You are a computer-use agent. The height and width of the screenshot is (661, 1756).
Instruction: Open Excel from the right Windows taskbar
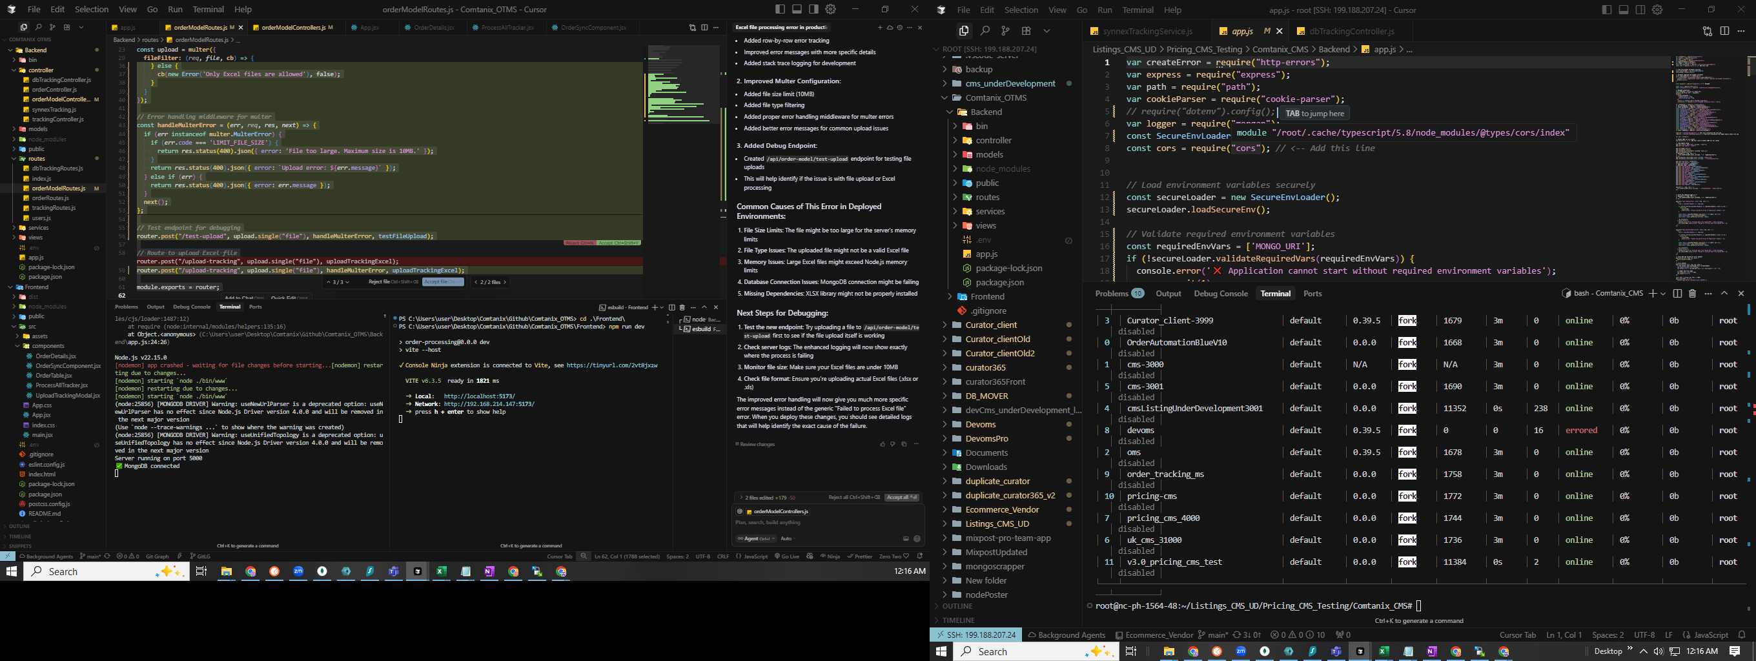click(1383, 651)
